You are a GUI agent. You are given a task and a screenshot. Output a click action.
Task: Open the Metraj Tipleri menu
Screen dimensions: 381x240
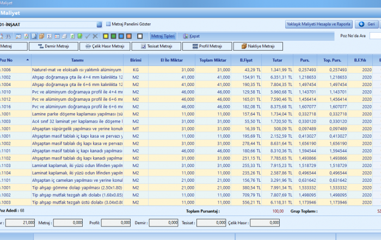[163, 36]
